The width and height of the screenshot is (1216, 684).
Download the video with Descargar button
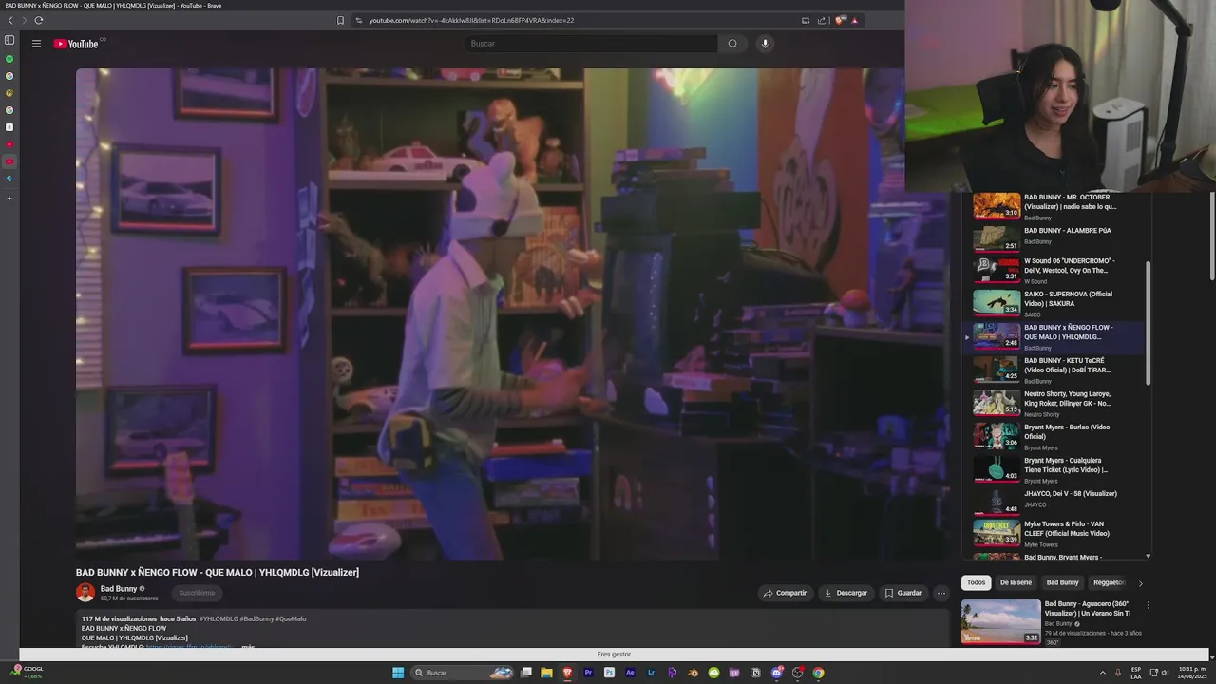pos(845,593)
